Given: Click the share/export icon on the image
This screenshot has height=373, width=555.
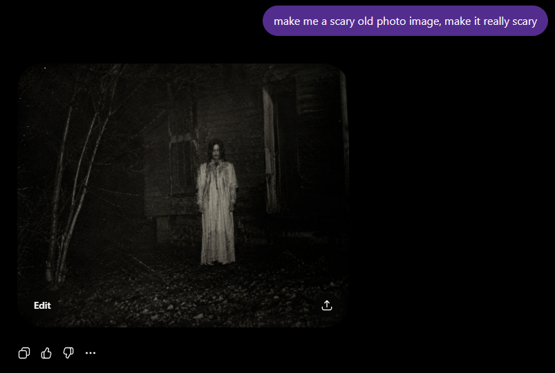Looking at the screenshot, I should pyautogui.click(x=327, y=305).
